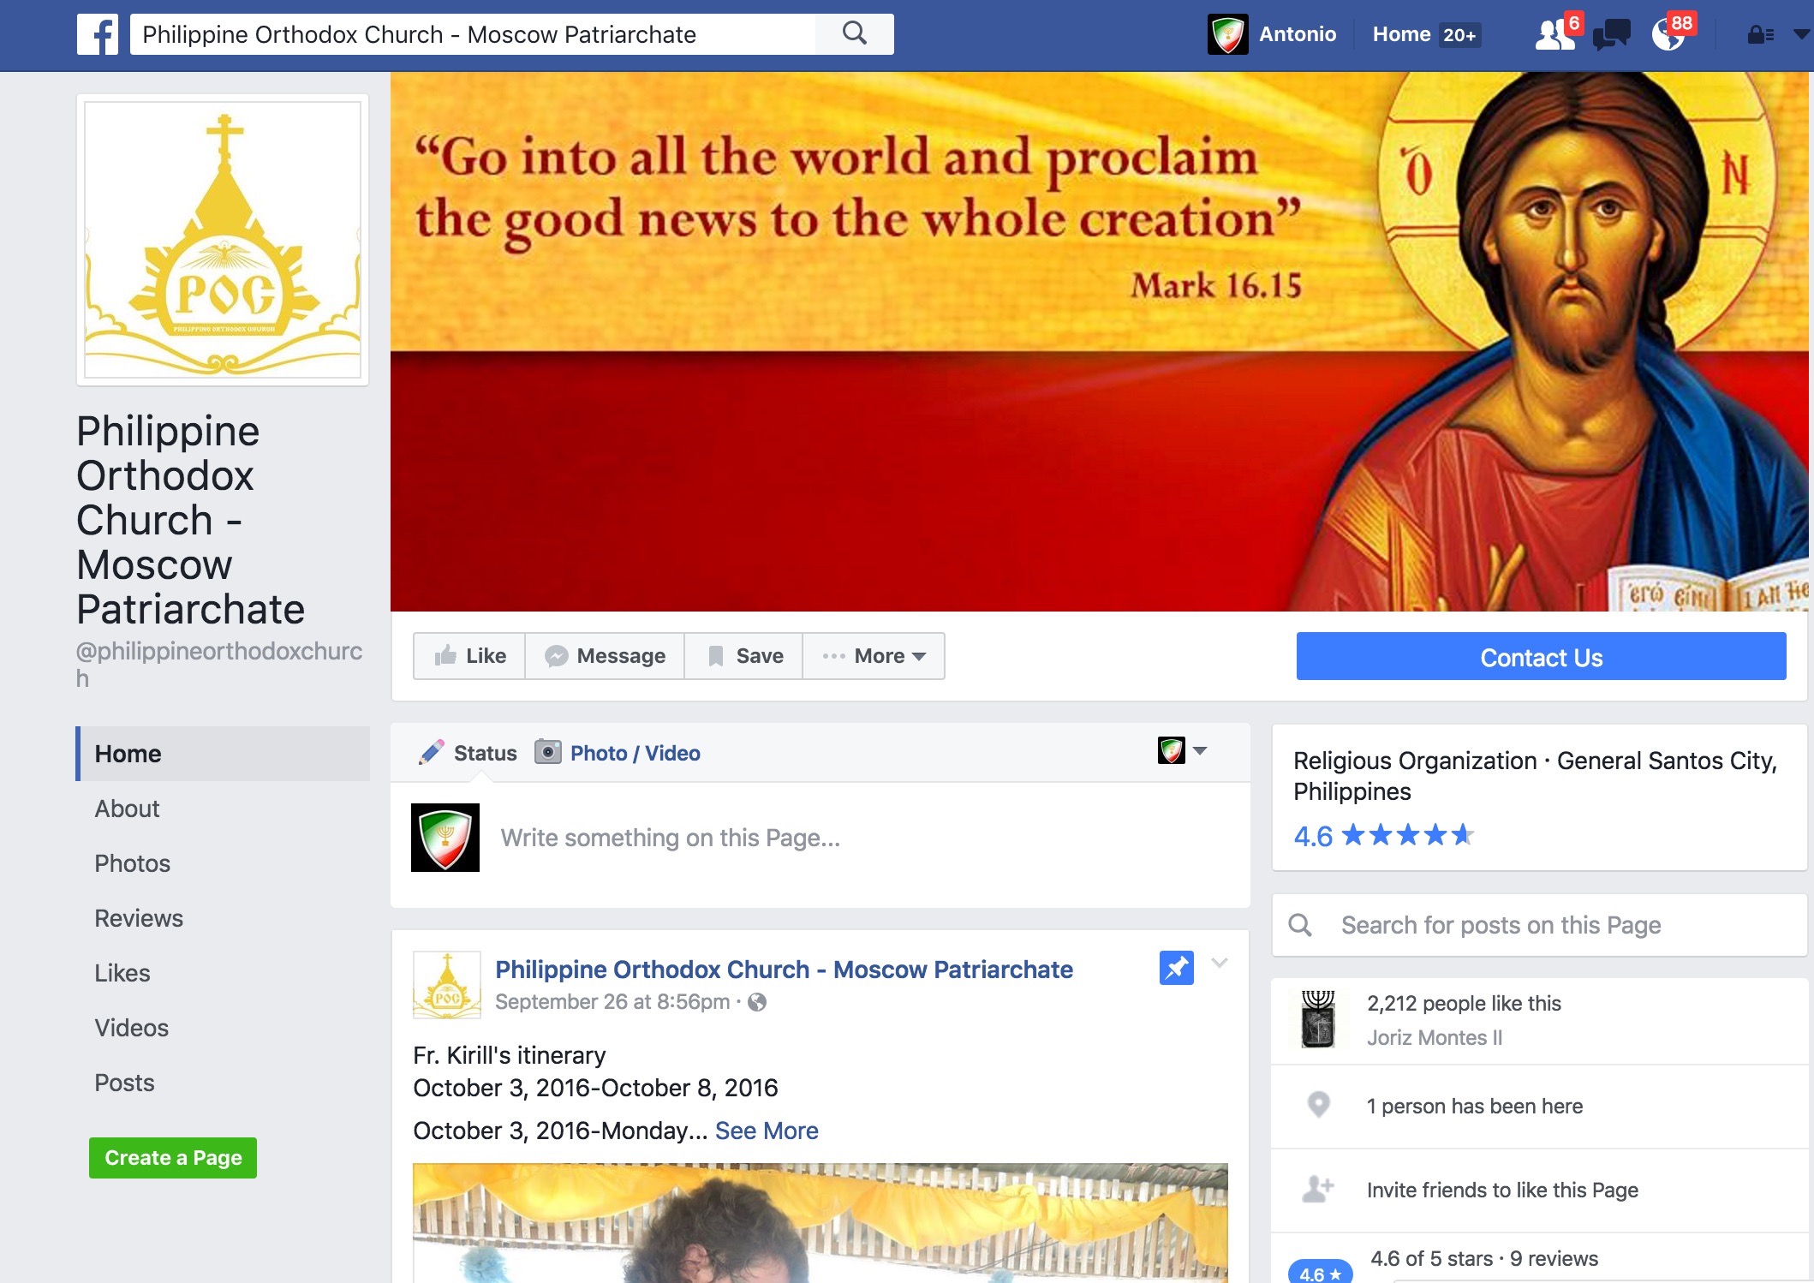Open the account menu dropdown arrow in top bar
This screenshot has width=1814, height=1283.
tap(1801, 34)
